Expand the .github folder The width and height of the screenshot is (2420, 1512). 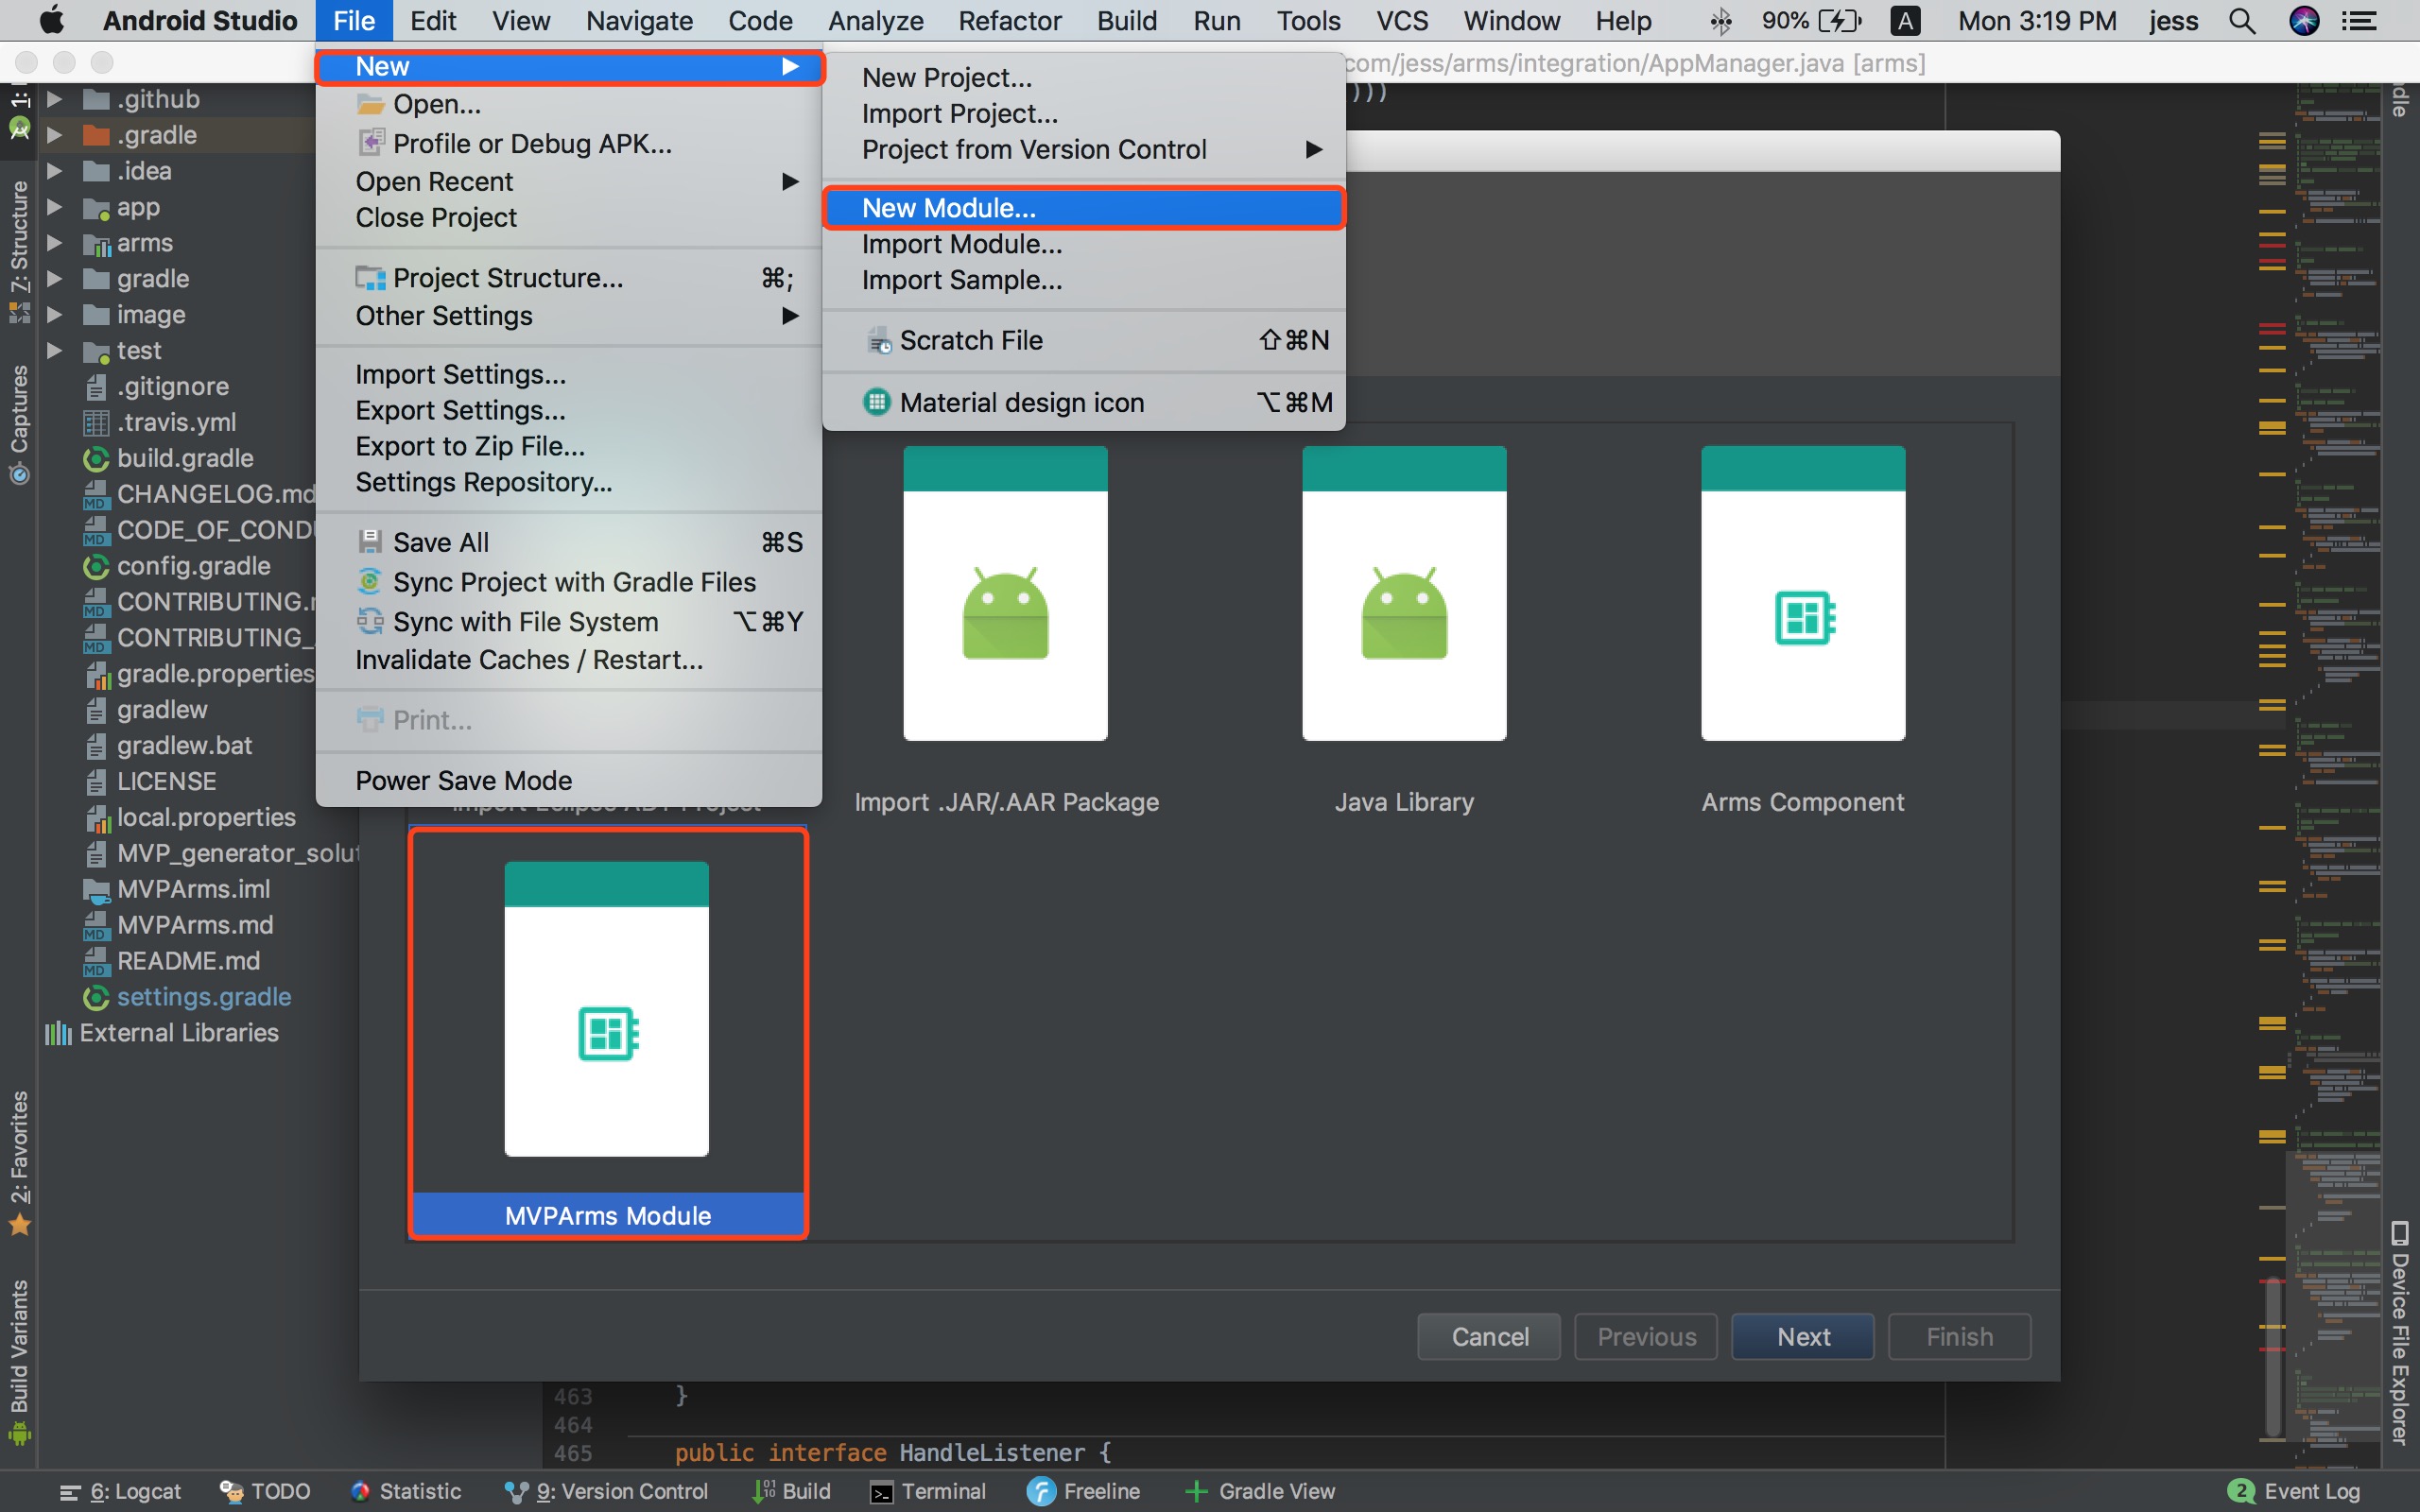point(55,99)
